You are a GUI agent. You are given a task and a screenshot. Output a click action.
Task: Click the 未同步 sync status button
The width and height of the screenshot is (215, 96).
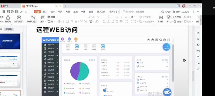pyautogui.click(x=166, y=12)
